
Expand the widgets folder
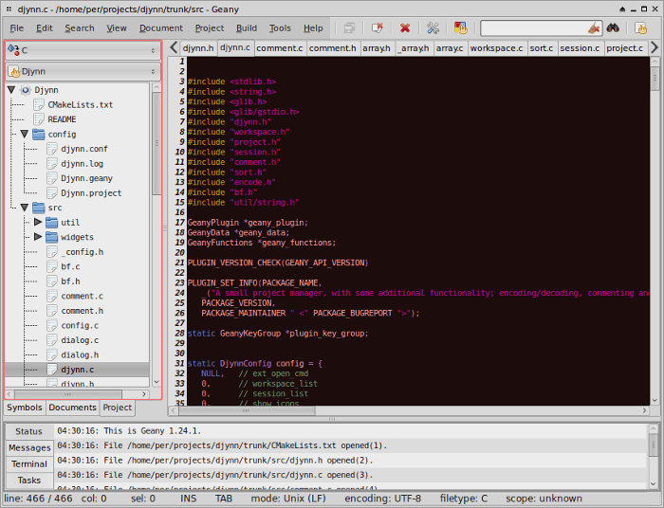pos(38,237)
